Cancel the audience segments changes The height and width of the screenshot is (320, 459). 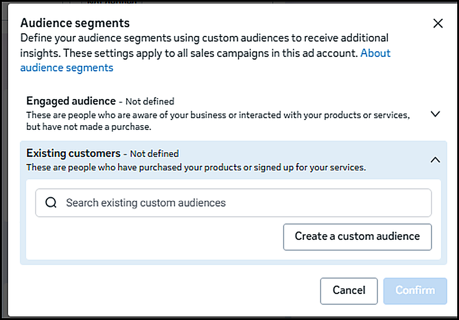pos(349,291)
